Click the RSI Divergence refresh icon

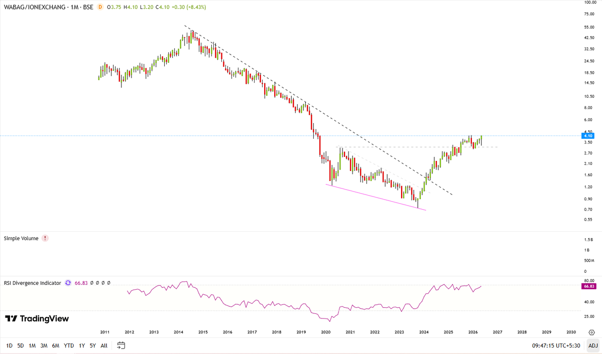point(68,283)
